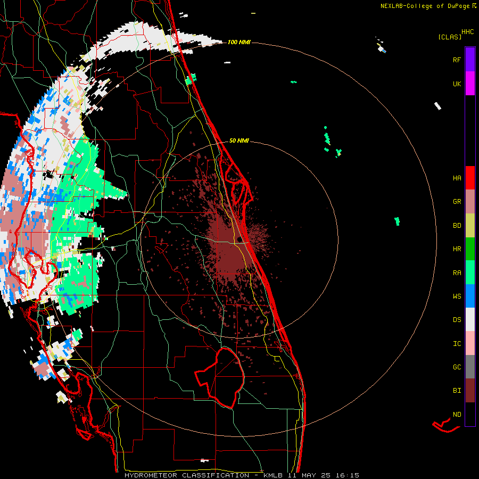Image resolution: width=479 pixels, height=479 pixels.
Task: Click the "UK" legend label
Action: coord(457,84)
